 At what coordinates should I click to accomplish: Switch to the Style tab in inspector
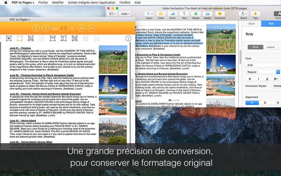click(x=251, y=24)
